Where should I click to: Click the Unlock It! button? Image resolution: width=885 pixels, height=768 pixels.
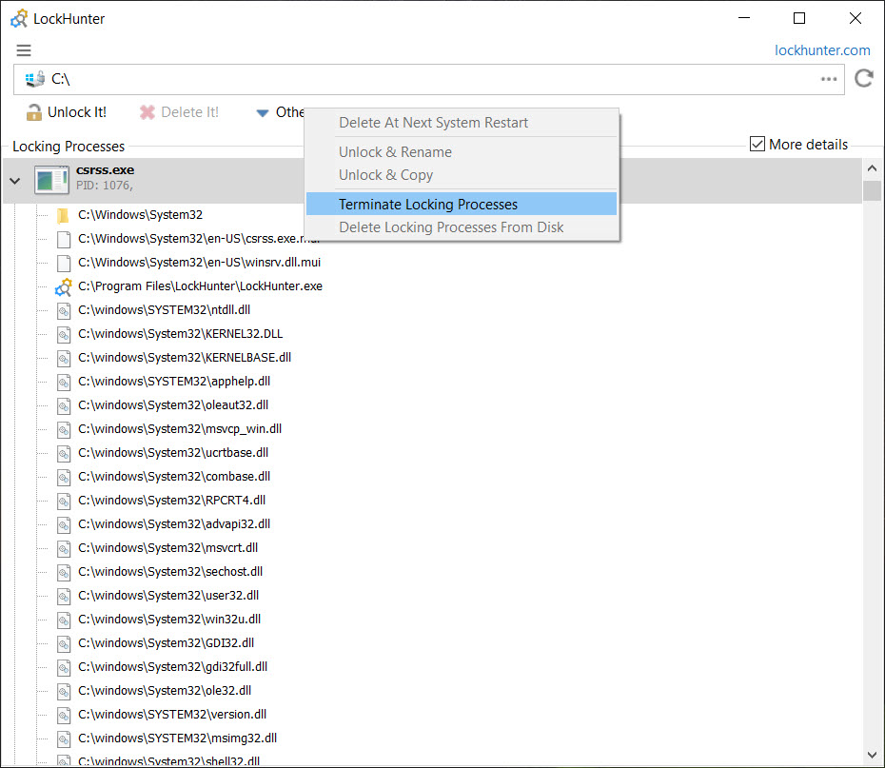click(x=66, y=112)
